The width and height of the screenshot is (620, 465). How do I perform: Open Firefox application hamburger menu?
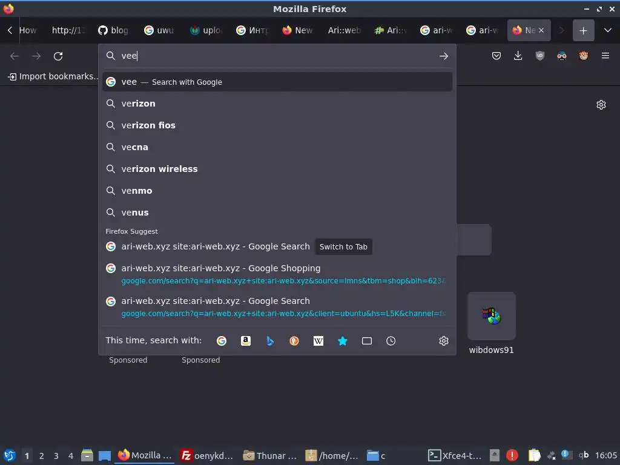(605, 56)
